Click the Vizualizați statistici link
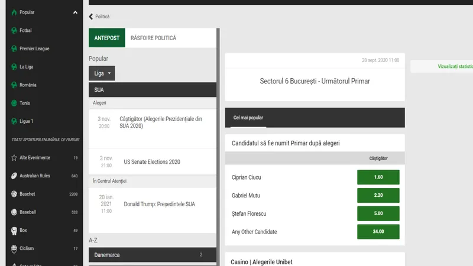This screenshot has height=266, width=473. [454, 67]
